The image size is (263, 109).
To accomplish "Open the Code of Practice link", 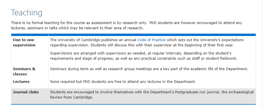I will point(151,40).
